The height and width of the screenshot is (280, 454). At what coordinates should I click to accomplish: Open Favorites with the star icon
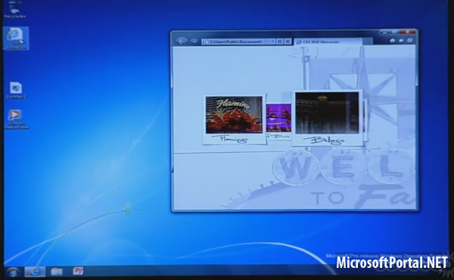click(x=401, y=41)
